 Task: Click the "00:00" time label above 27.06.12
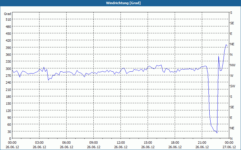229,143
